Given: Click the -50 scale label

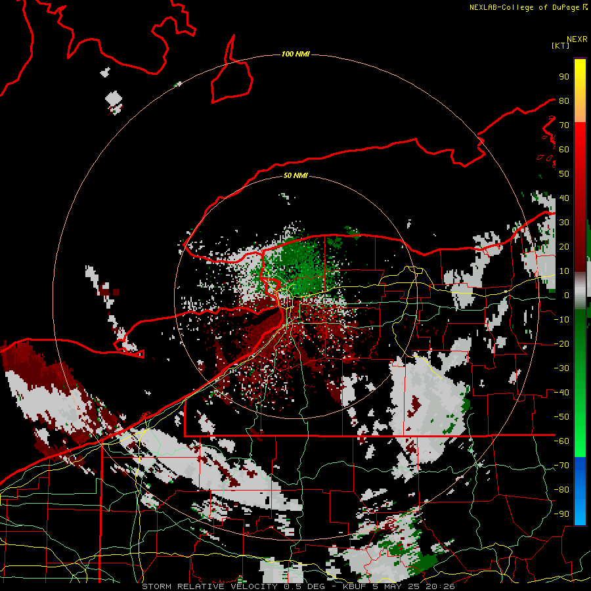Looking at the screenshot, I should coord(561,416).
